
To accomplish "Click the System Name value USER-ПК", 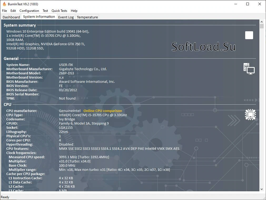I will (x=66, y=65).
